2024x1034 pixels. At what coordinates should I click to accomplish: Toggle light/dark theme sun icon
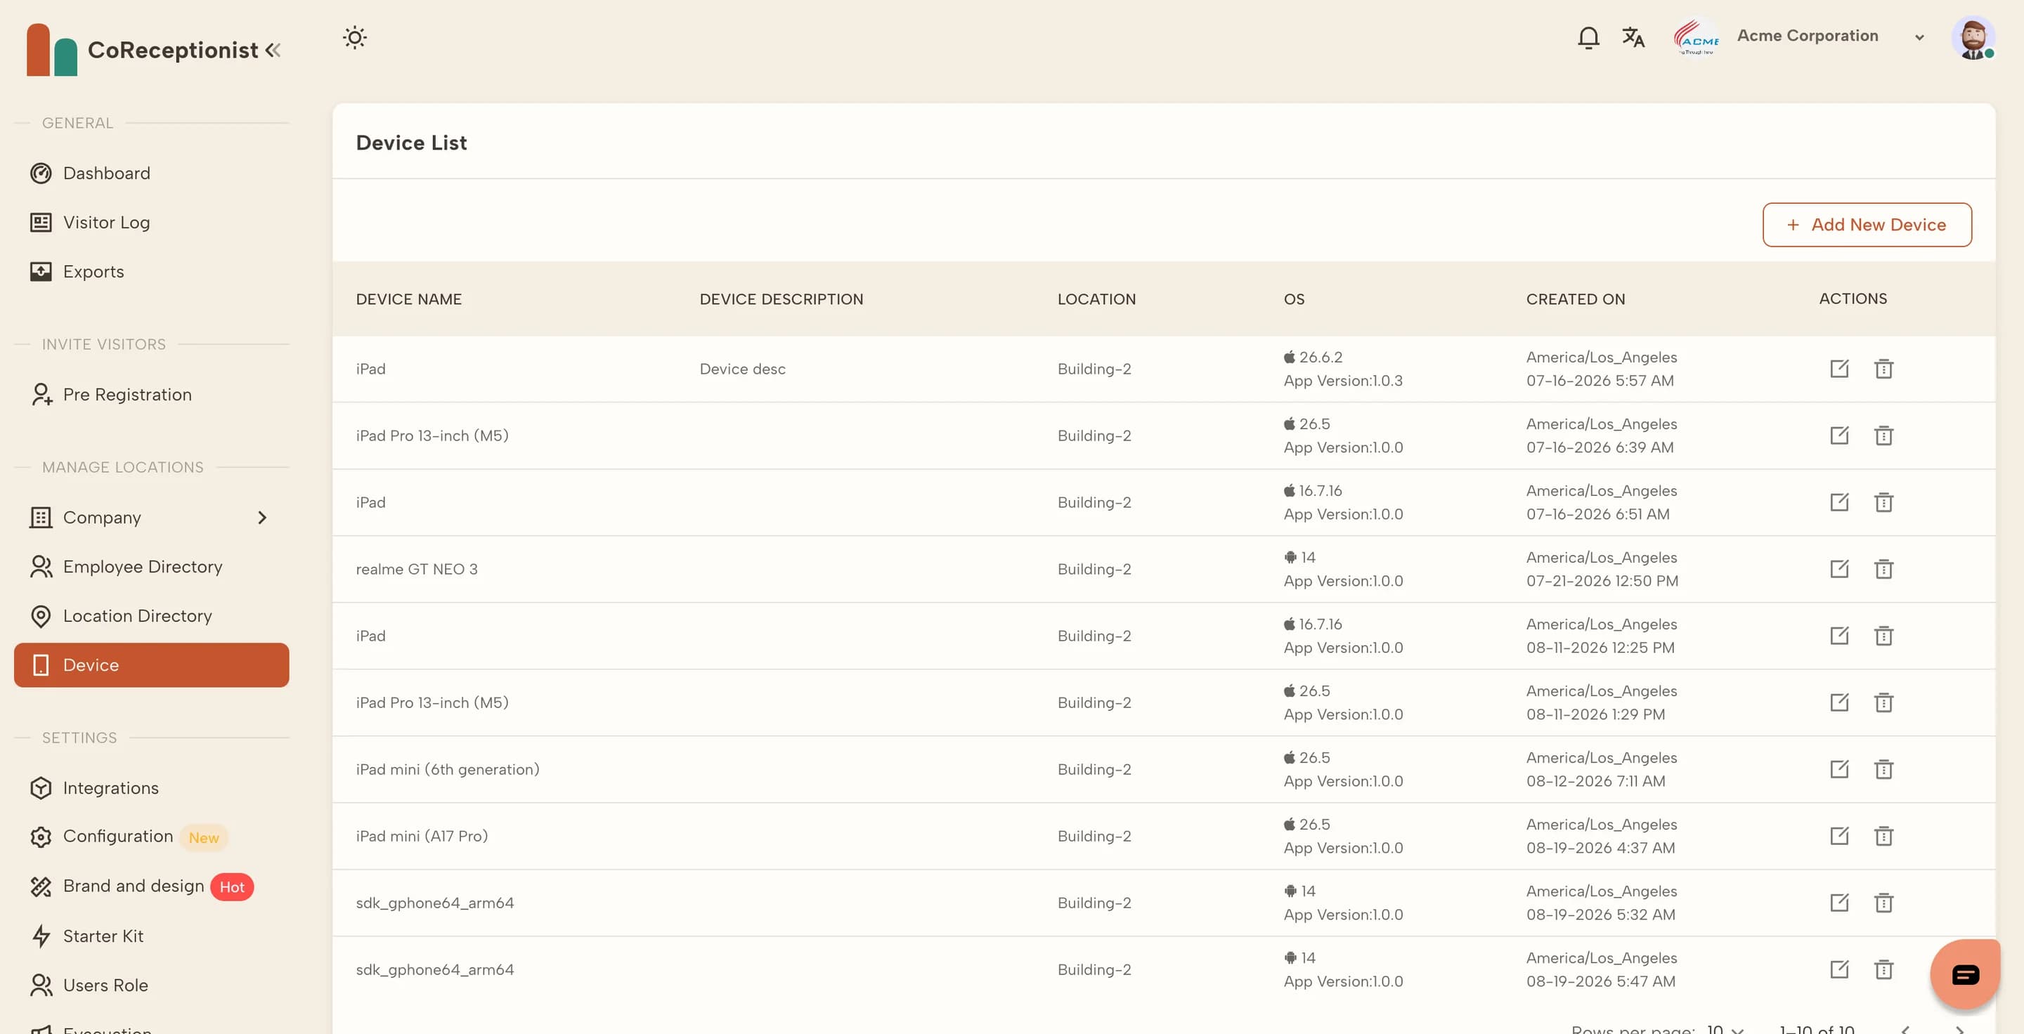pos(354,37)
